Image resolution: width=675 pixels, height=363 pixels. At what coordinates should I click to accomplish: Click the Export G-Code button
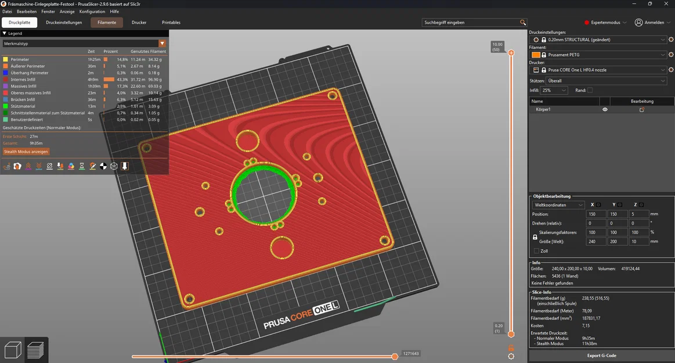pyautogui.click(x=601, y=355)
